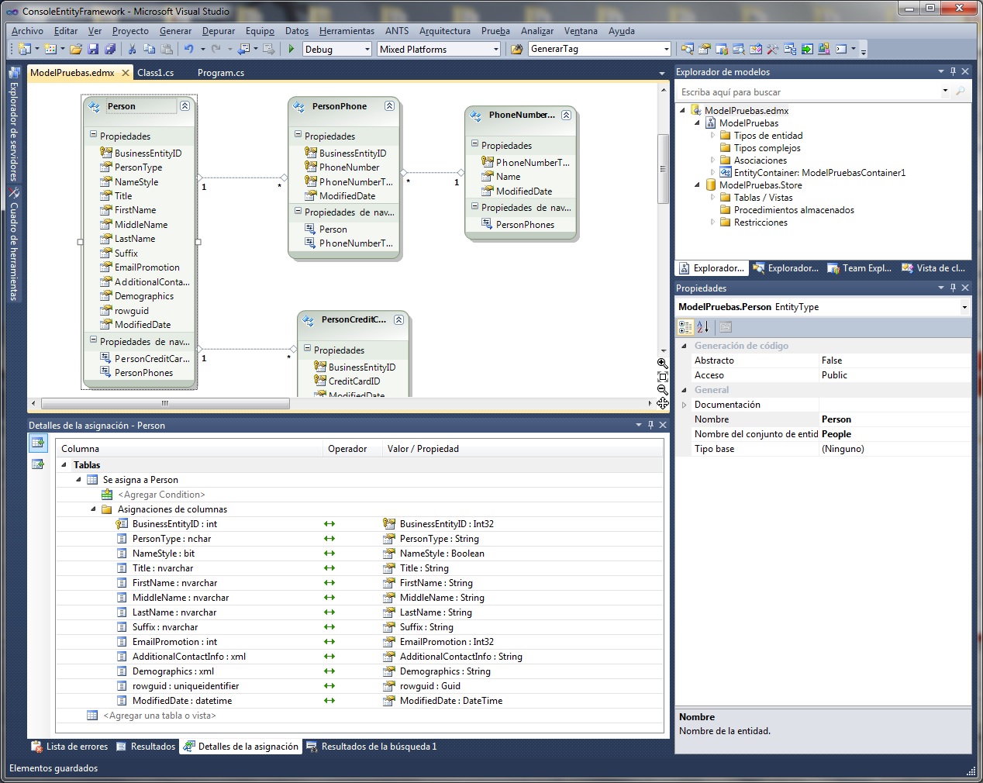Switch to the Class1.cs tab
The height and width of the screenshot is (783, 983).
tap(155, 73)
